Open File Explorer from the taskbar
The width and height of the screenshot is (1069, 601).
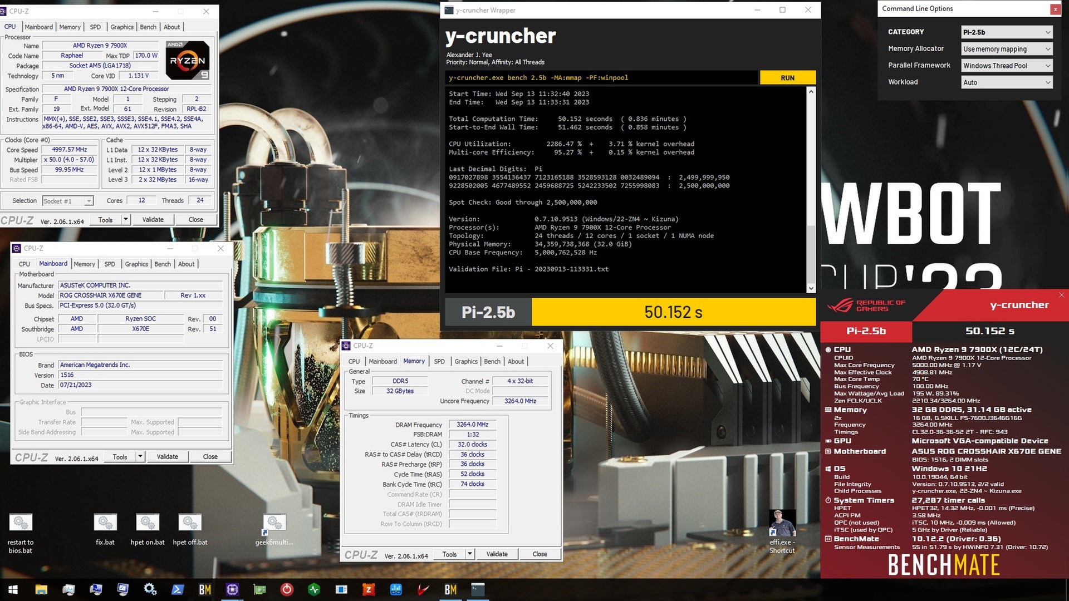41,589
